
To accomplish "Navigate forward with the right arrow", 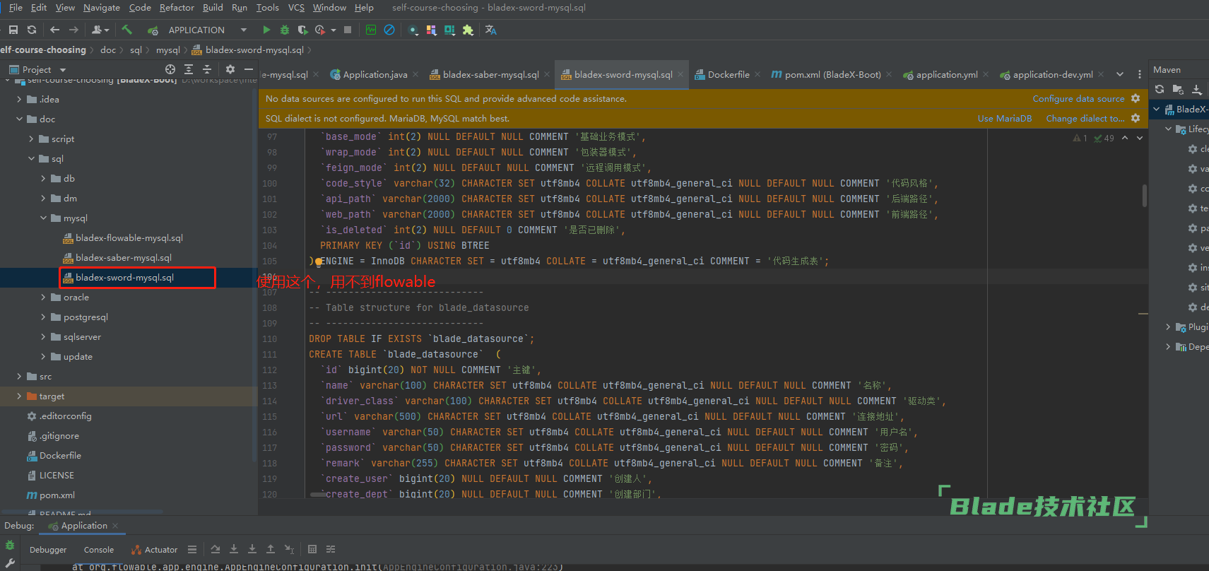I will pyautogui.click(x=73, y=30).
